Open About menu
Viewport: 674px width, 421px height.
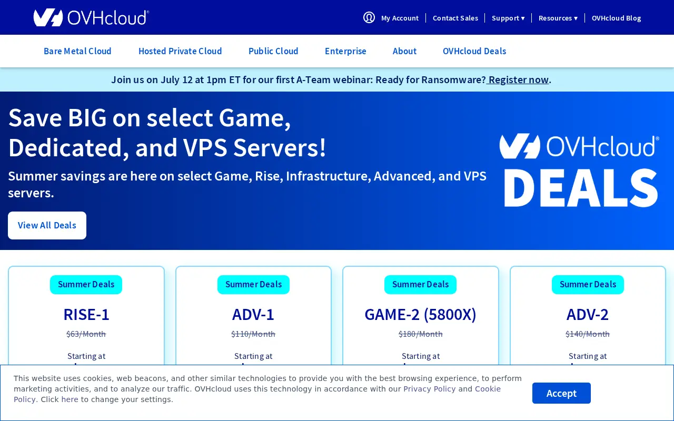click(404, 51)
